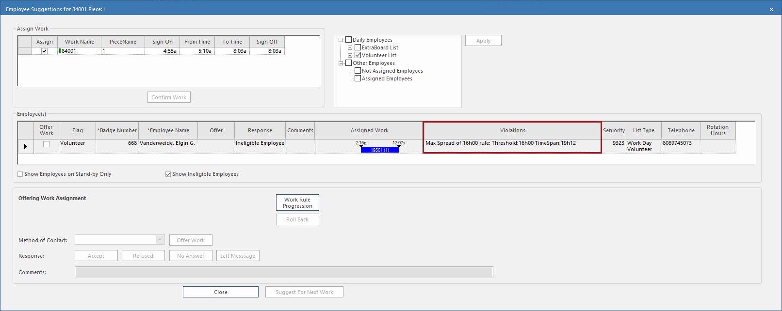Viewport: 782px width, 311px height.
Task: Click the blue 19501 (1) assigned work bar
Action: [x=380, y=150]
